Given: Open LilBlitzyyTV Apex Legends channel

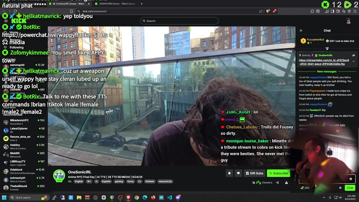Looking at the screenshot, I should coord(24,163).
